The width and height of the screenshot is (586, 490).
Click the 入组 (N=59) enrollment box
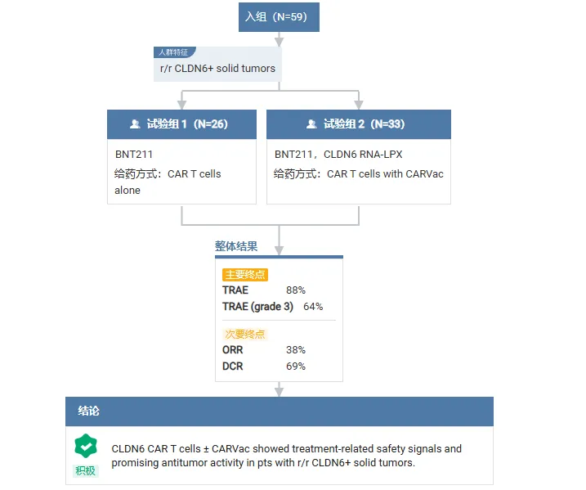(x=279, y=17)
